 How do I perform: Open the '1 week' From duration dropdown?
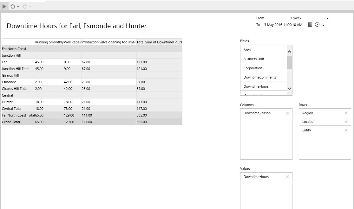click(327, 18)
